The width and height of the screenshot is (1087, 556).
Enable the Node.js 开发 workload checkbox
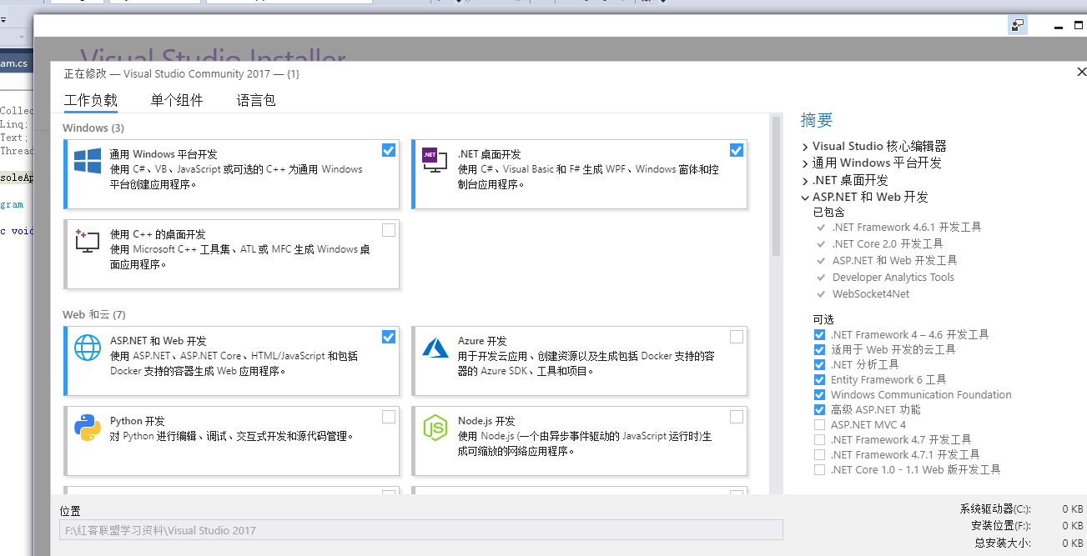click(736, 417)
